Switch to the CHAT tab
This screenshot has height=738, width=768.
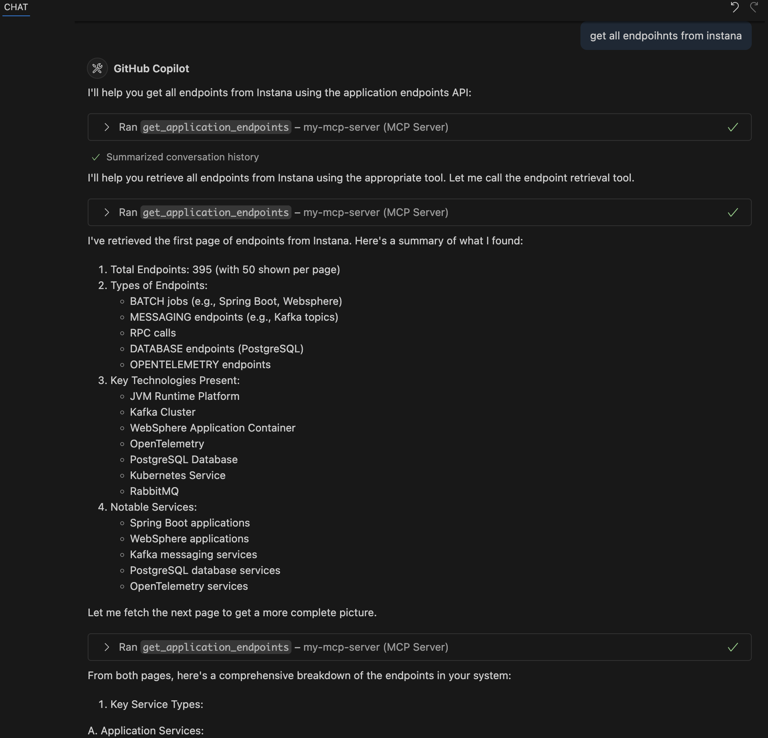(x=16, y=7)
